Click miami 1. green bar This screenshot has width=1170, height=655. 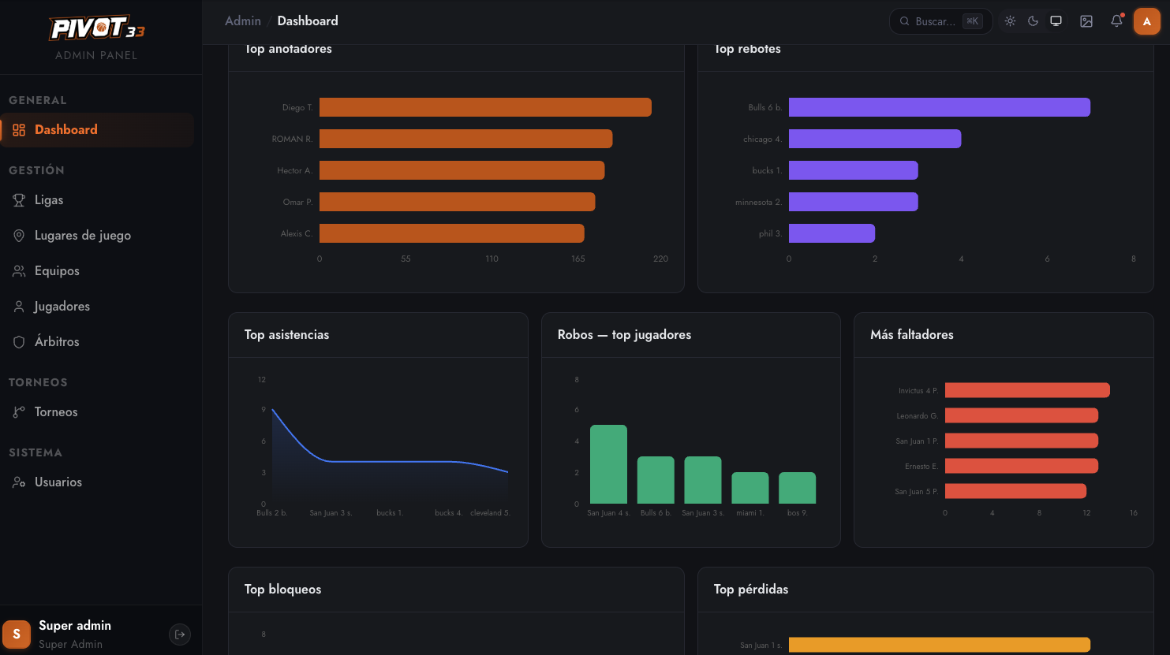750,488
